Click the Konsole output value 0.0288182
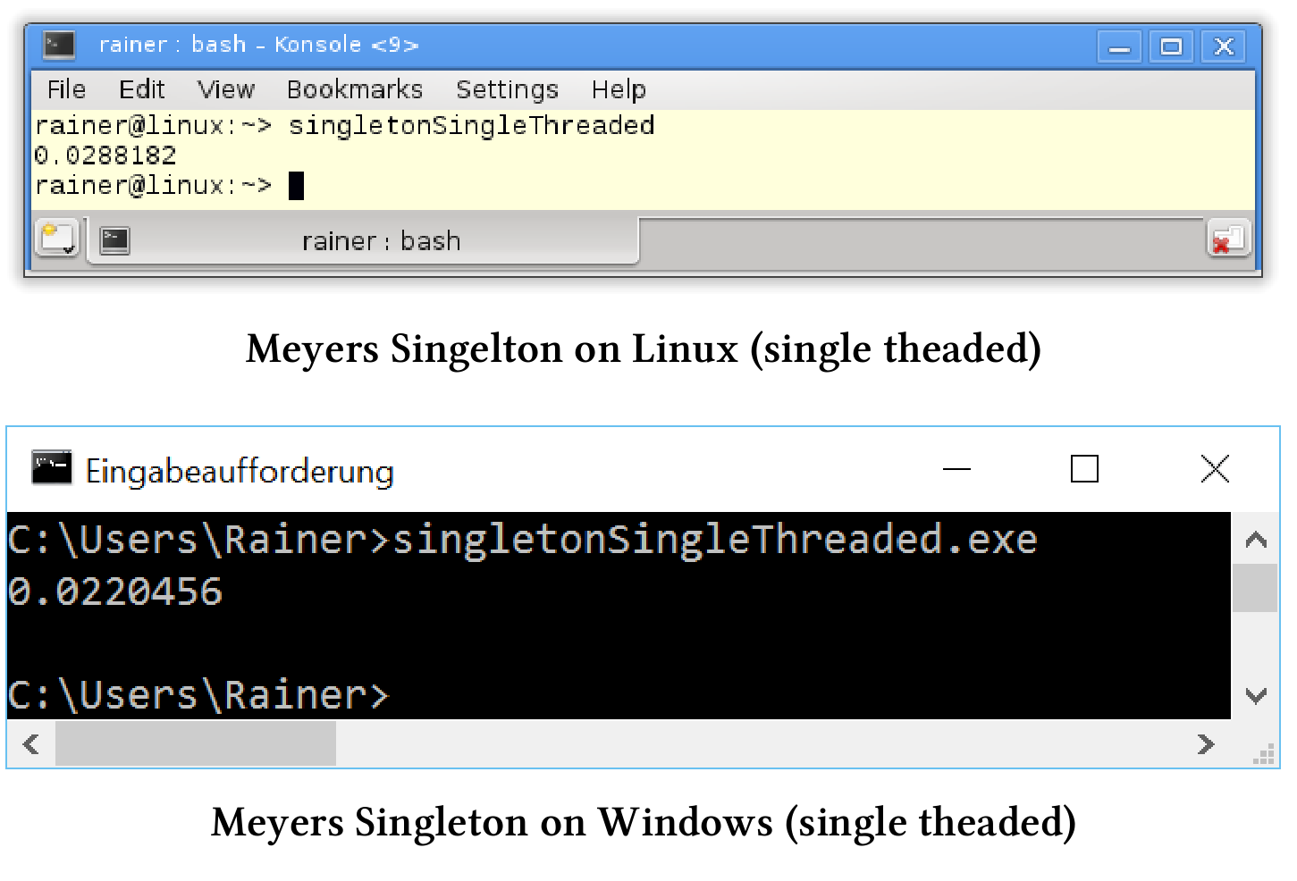The width and height of the screenshot is (1297, 881). coord(105,155)
